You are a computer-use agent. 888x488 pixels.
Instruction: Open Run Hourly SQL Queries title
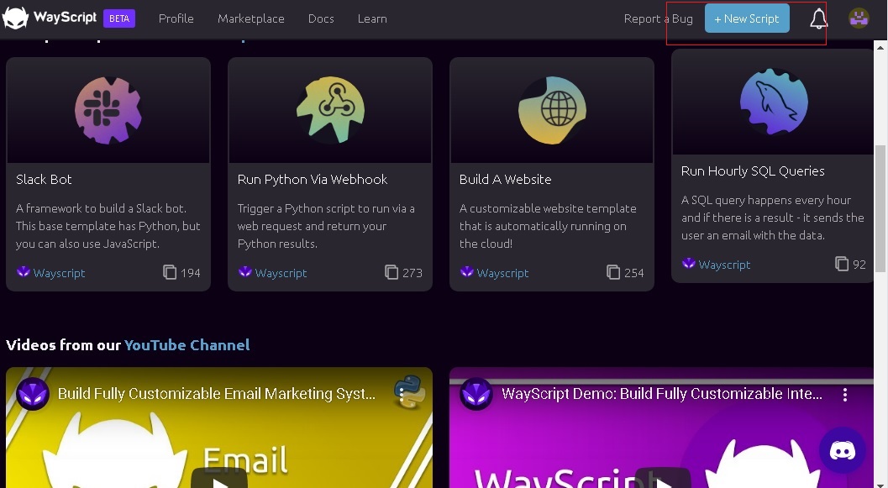coord(753,171)
